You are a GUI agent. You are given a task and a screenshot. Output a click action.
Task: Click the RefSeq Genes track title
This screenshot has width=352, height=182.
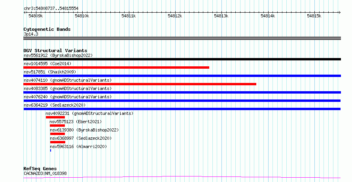40,169
